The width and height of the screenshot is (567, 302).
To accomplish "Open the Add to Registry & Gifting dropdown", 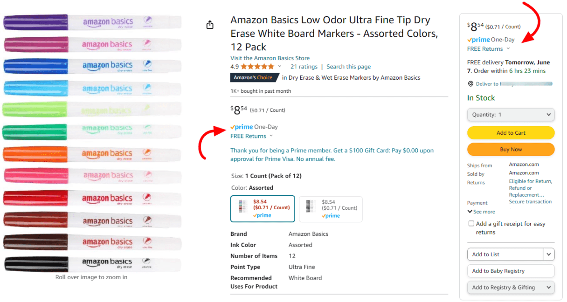I will tap(511, 288).
